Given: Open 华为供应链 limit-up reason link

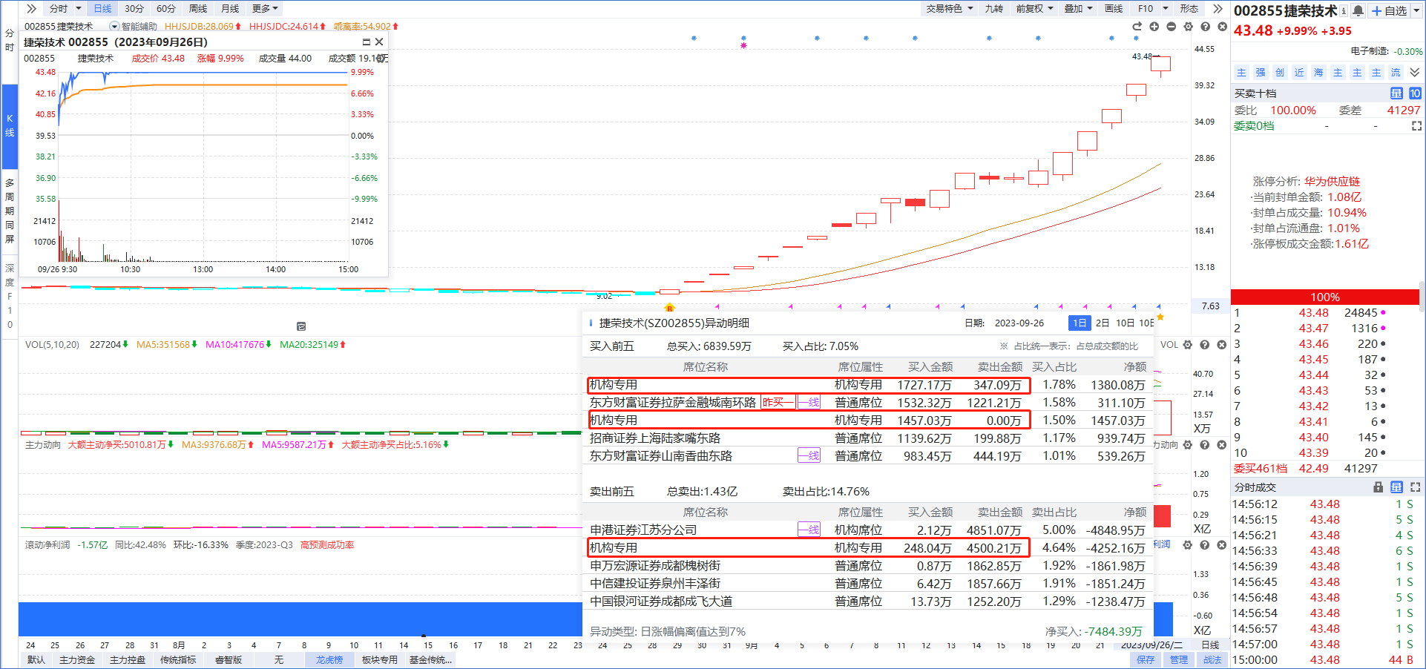Looking at the screenshot, I should (x=1333, y=182).
